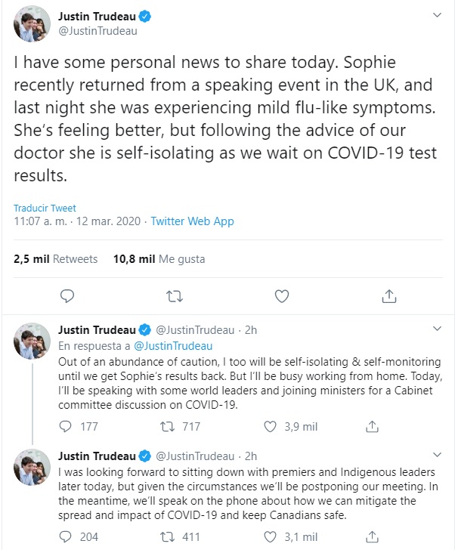View the 2,5 mil Retweets list
The image size is (455, 550).
(55, 258)
